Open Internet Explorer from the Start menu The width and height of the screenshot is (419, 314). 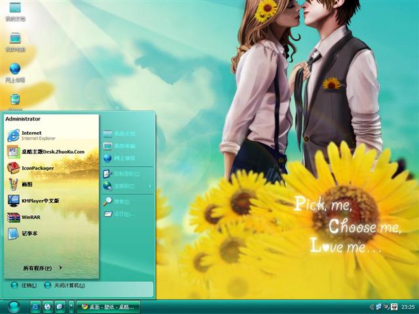point(33,135)
